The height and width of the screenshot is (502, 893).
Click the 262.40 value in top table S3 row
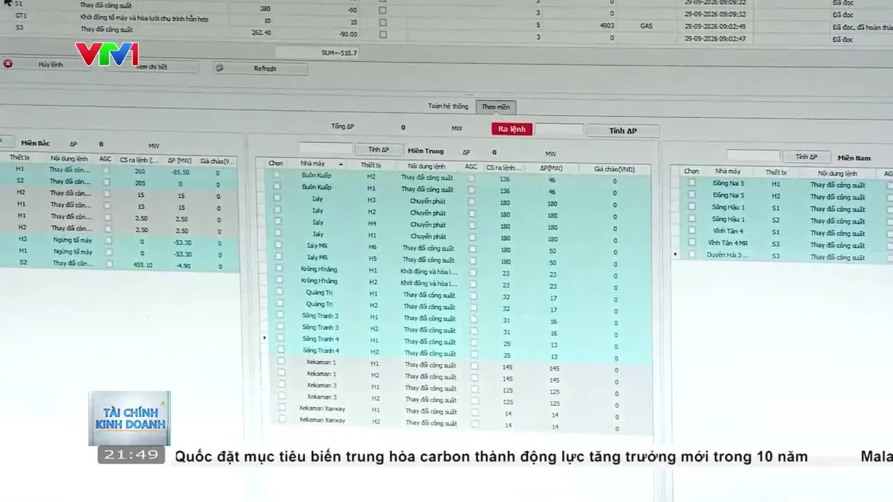point(262,33)
